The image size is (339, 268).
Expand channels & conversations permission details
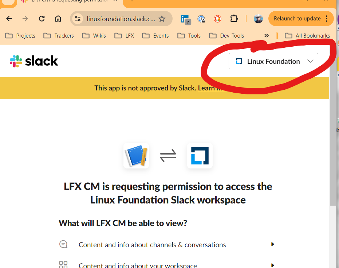pyautogui.click(x=272, y=245)
